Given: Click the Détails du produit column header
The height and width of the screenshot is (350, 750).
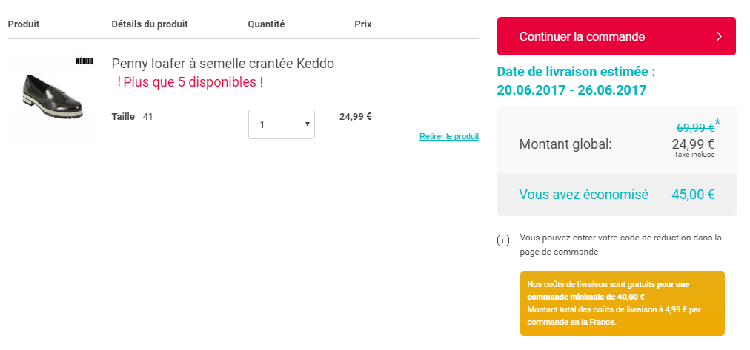Looking at the screenshot, I should click(x=150, y=24).
